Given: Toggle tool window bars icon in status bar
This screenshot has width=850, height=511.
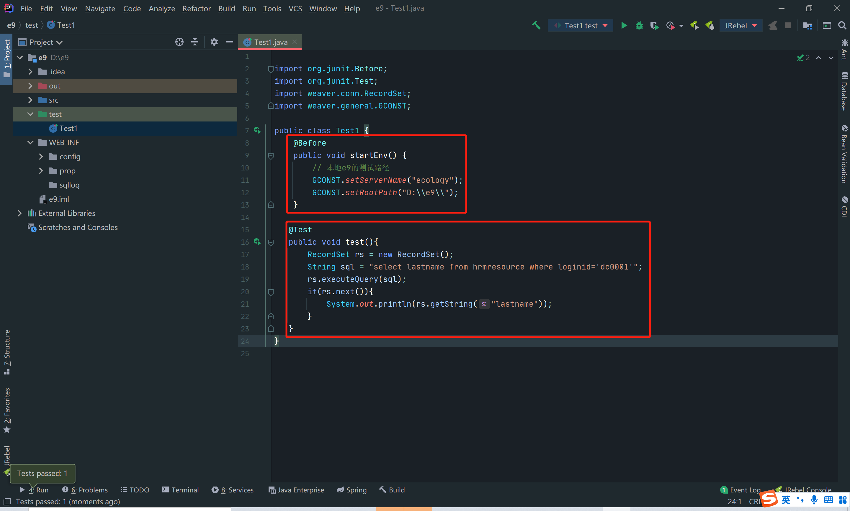Looking at the screenshot, I should pyautogui.click(x=7, y=501).
